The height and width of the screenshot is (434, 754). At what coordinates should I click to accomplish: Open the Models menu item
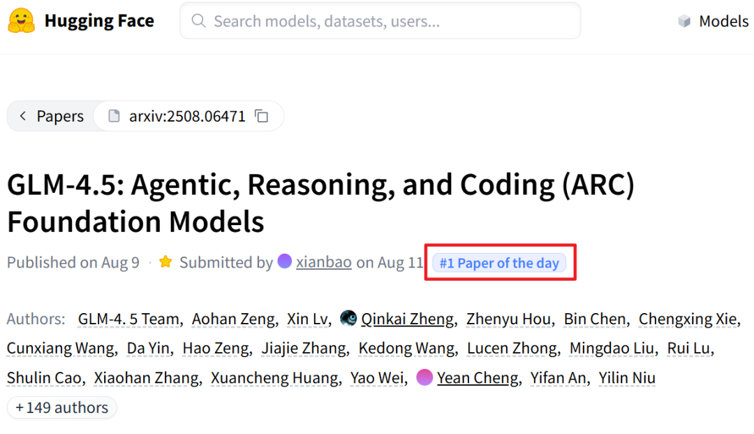pos(723,22)
